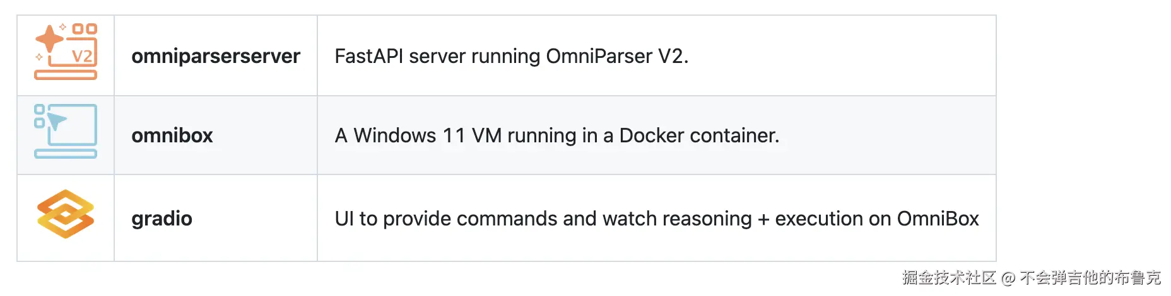Viewport: 1171px width, 296px height.
Task: Click the omniparserserver orange sparkle icon
Action: click(x=66, y=52)
